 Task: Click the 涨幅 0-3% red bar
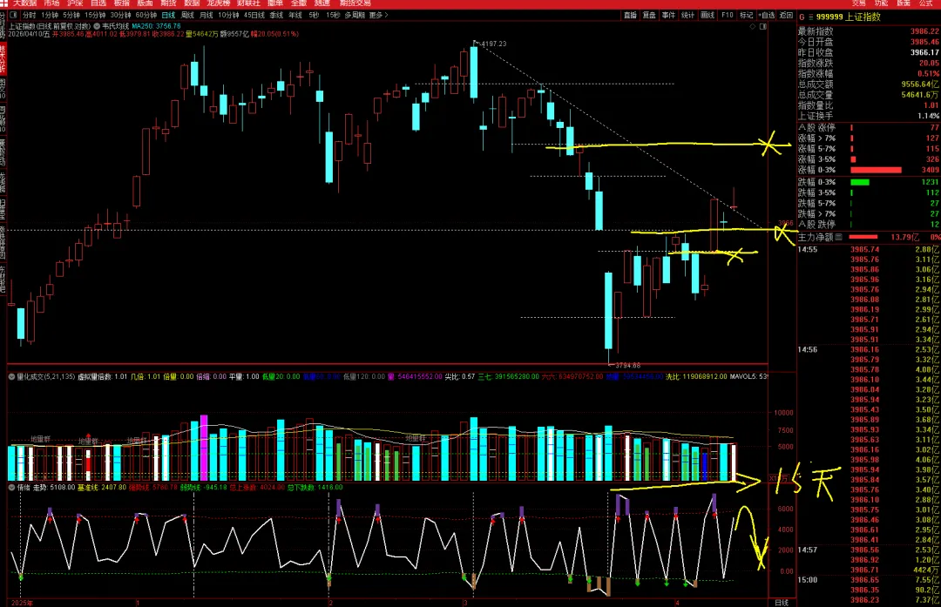pos(876,171)
